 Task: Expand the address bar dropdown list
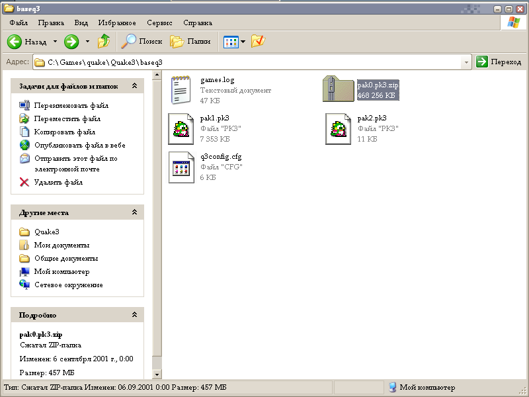[x=466, y=62]
